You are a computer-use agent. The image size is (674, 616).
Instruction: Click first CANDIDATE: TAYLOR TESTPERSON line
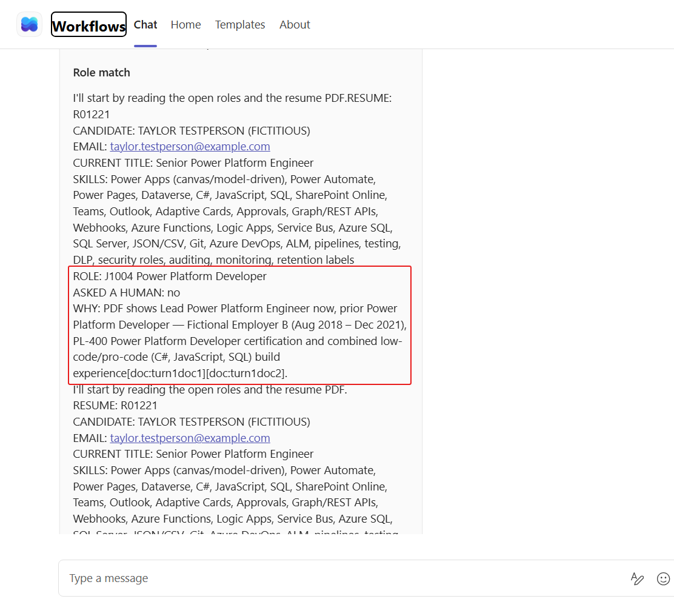pos(192,131)
